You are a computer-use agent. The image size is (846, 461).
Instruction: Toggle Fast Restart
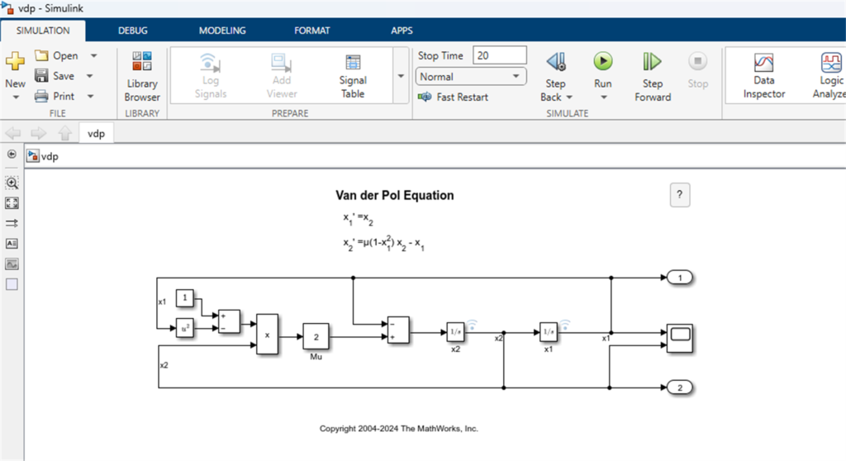pos(453,97)
